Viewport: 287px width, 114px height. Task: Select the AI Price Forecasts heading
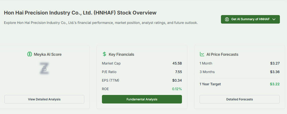tap(222, 55)
